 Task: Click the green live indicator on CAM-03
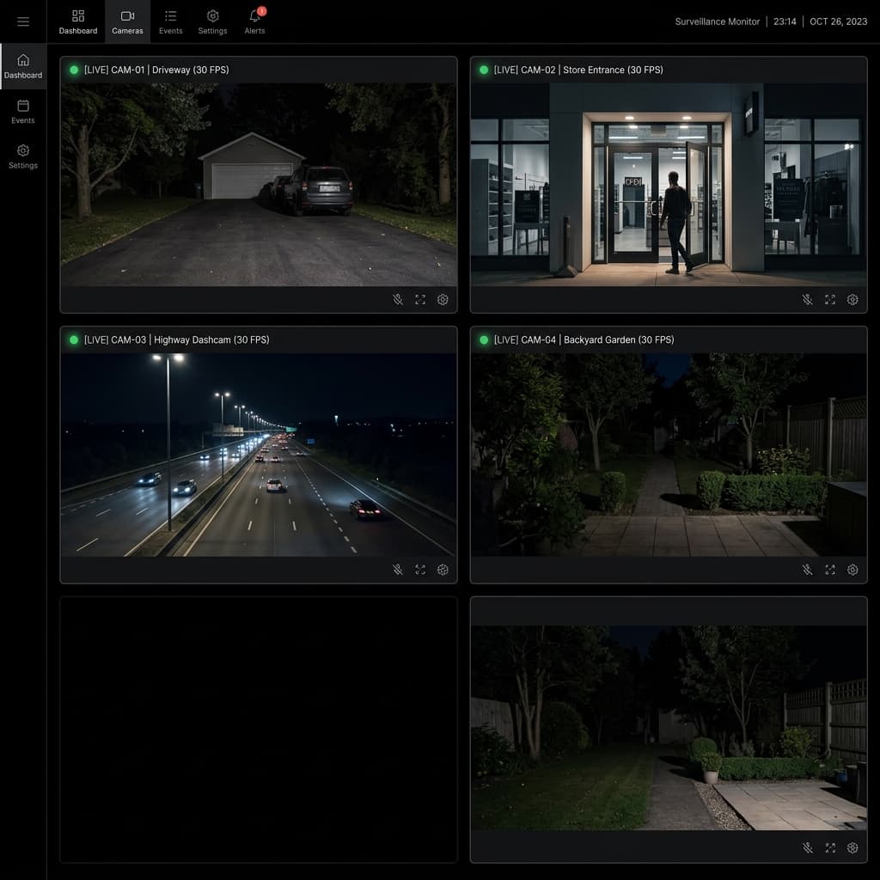[74, 340]
